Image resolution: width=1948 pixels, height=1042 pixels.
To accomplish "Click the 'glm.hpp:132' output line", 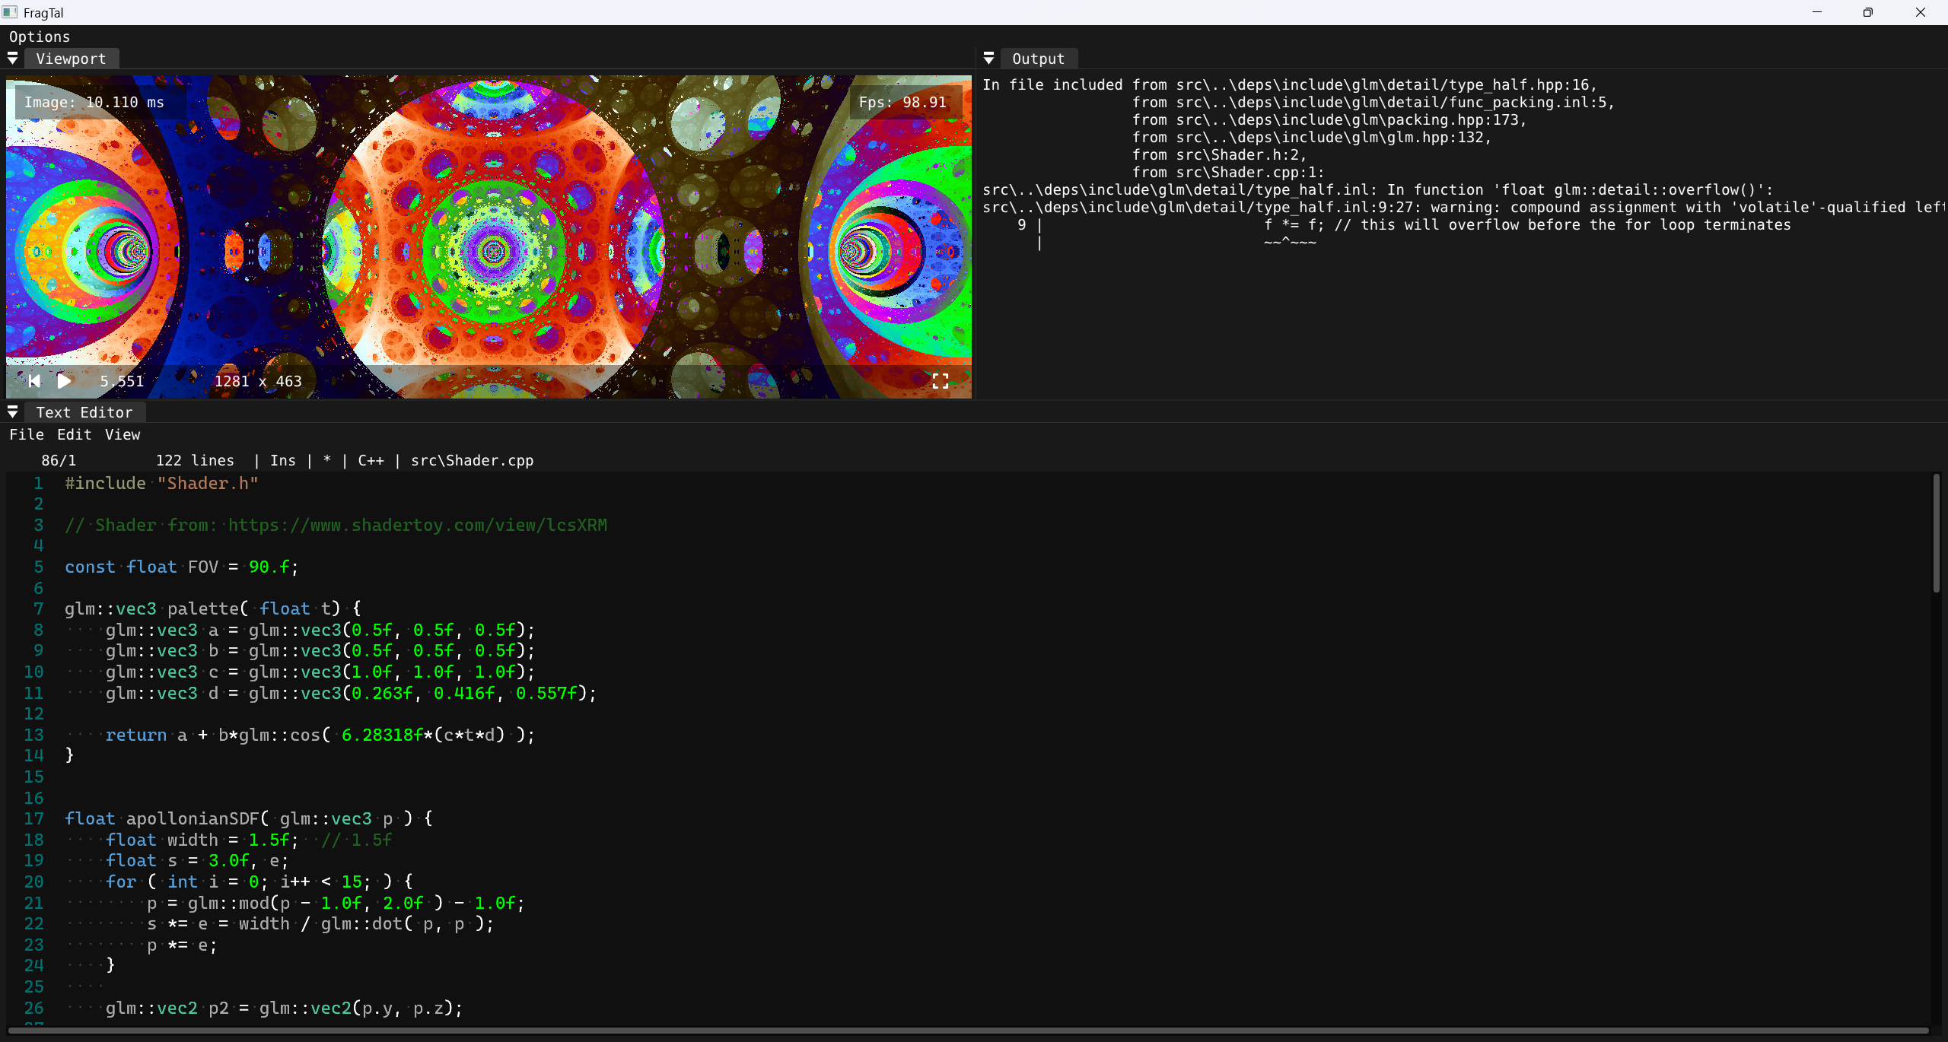I will [1312, 137].
